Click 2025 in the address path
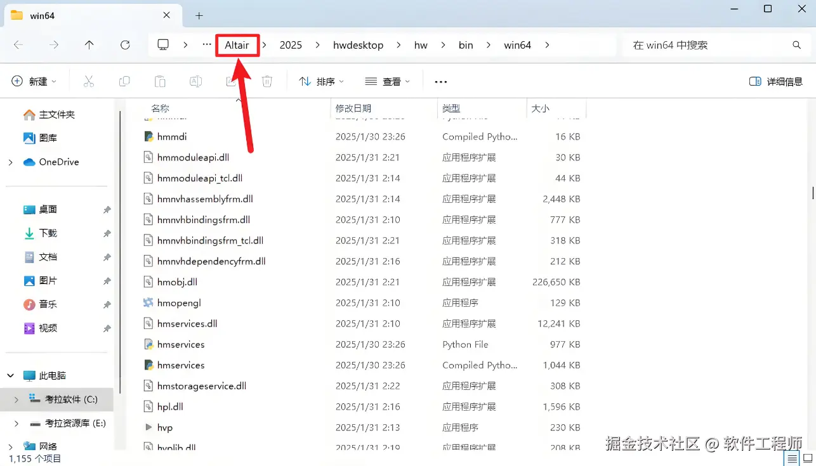This screenshot has height=466, width=816. (291, 45)
